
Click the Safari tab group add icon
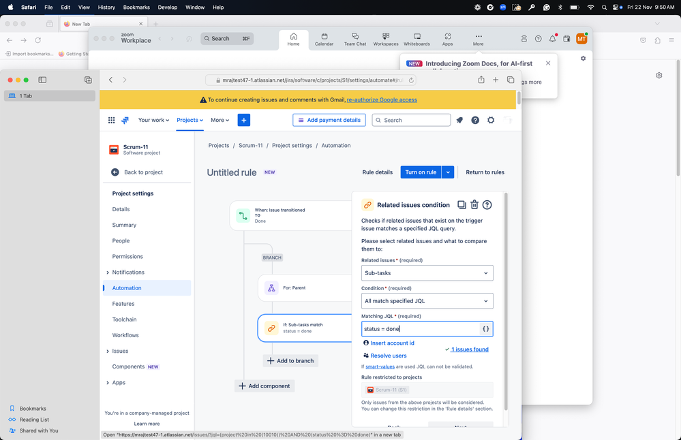[88, 80]
